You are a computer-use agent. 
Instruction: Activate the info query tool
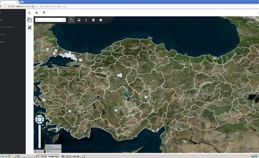click(86, 20)
